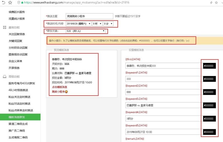Select 分时段自动回复 menu item
This screenshot has width=223, height=142.
click(x=18, y=48)
